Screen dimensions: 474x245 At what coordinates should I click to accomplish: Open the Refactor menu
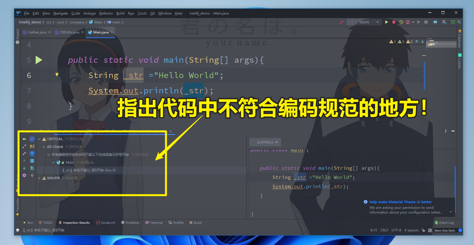click(x=106, y=13)
